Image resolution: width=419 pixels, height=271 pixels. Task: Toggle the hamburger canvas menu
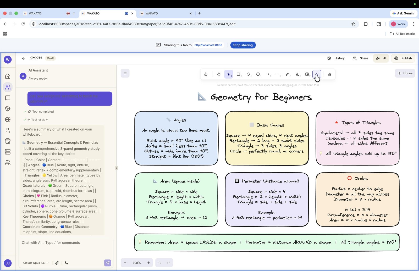[125, 73]
